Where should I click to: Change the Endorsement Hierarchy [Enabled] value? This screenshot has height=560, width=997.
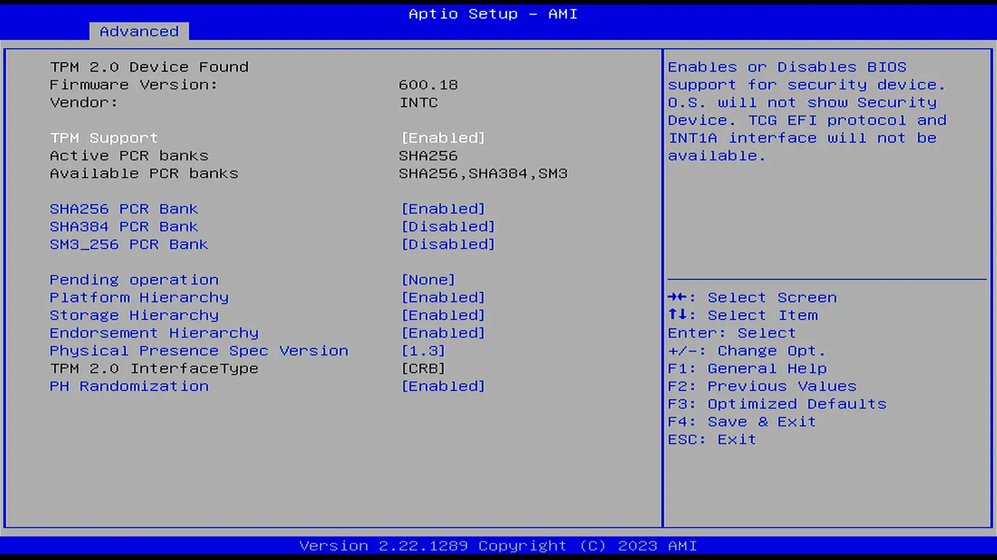click(x=443, y=333)
